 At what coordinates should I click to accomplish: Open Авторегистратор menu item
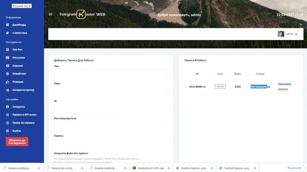[24, 90]
